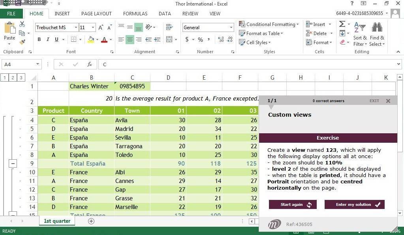404x235 pixels.
Task: Toggle Center horizontal alignment
Action: [130, 39]
